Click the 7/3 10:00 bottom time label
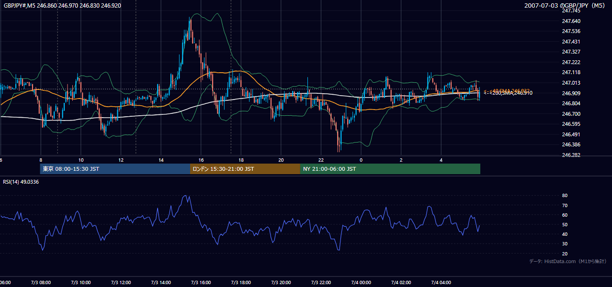This screenshot has width=612, height=287. [x=81, y=283]
